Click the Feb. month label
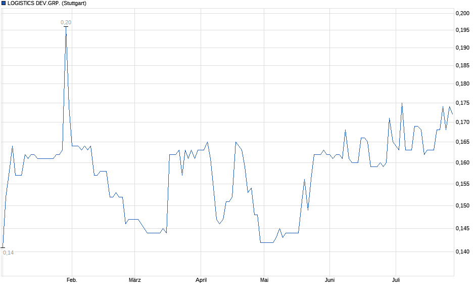 [x=72, y=280]
